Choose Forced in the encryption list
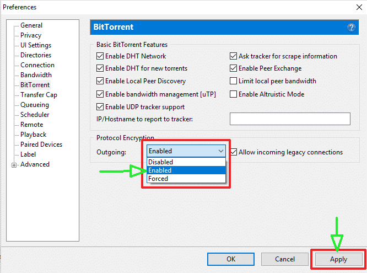 (x=186, y=179)
